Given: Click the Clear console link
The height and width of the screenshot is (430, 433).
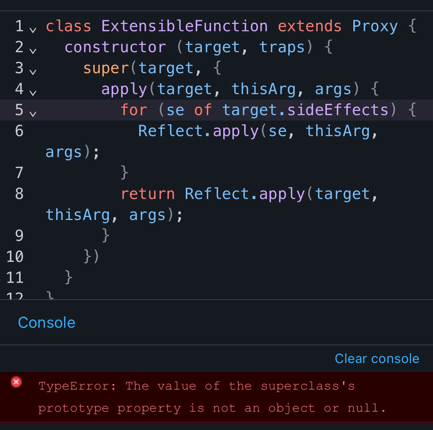Looking at the screenshot, I should (x=377, y=359).
